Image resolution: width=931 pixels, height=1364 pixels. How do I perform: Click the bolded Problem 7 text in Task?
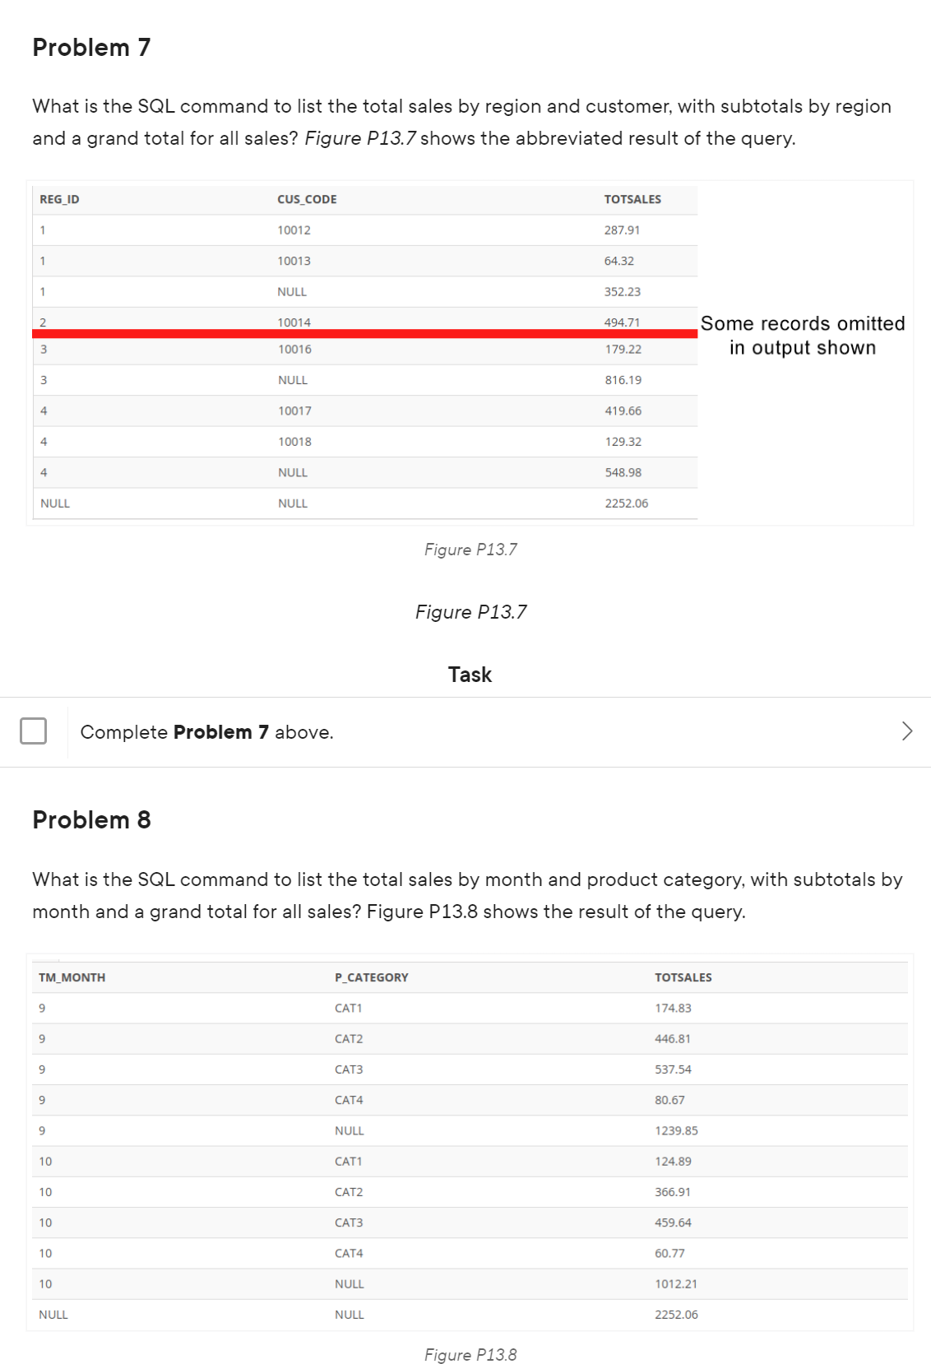[221, 731]
